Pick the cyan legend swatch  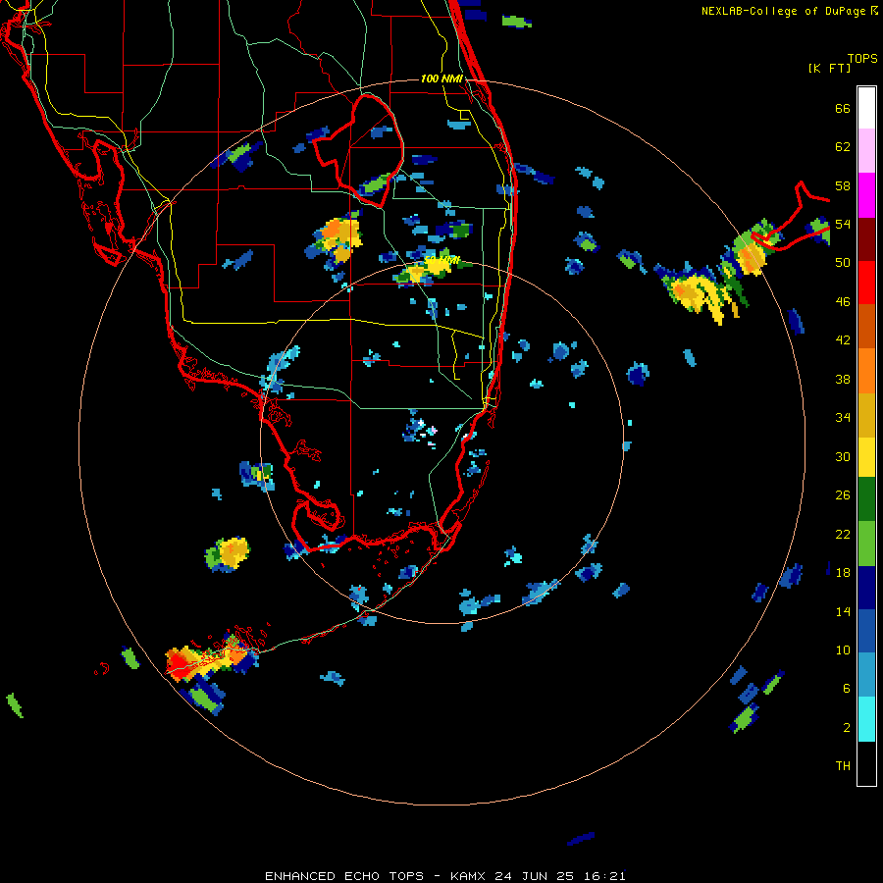click(x=866, y=719)
